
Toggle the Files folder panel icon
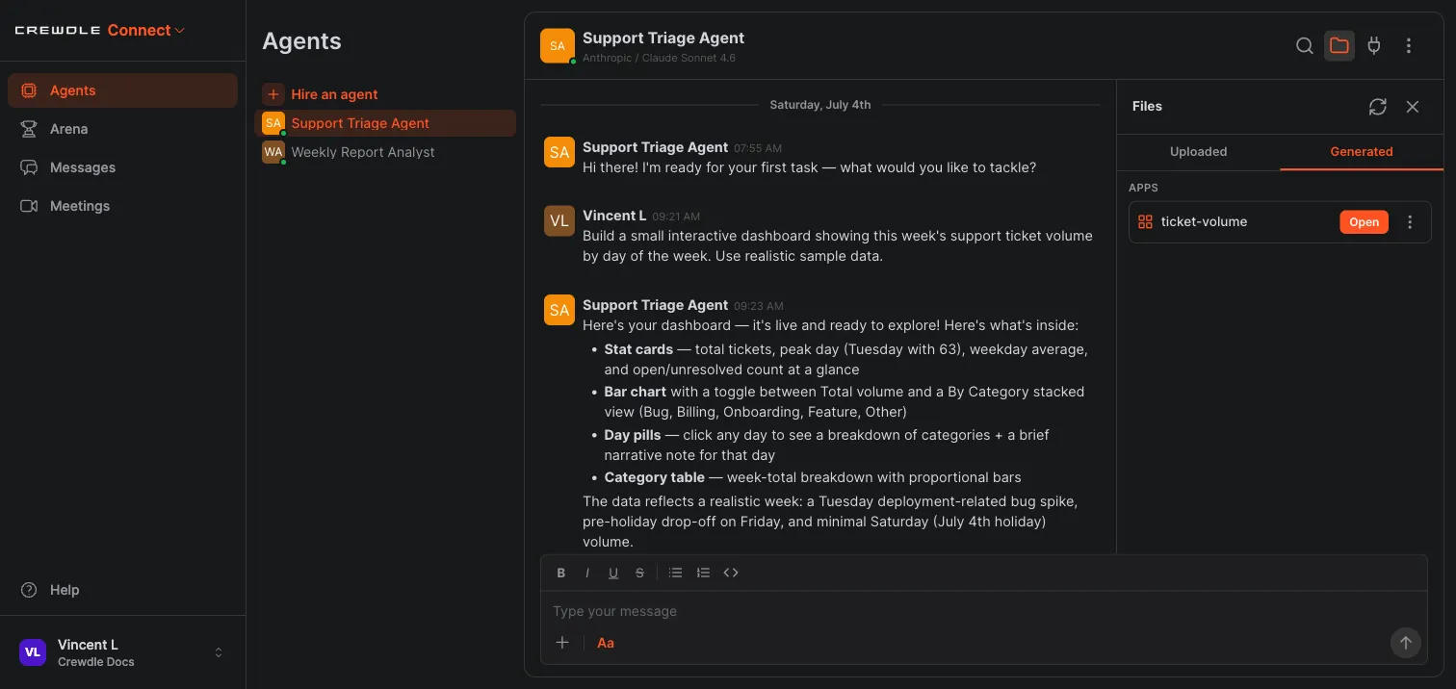(1339, 45)
